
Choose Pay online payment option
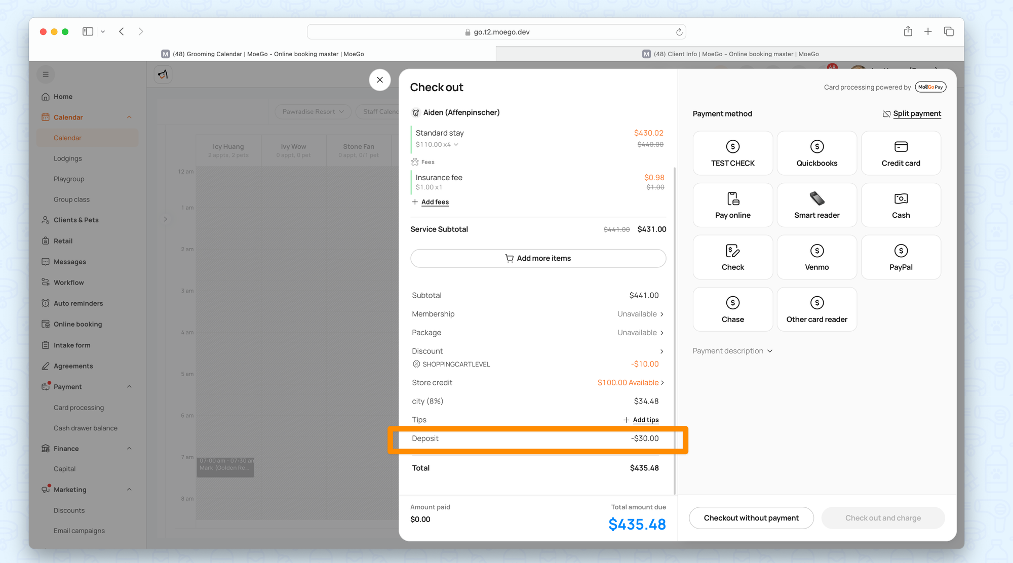732,205
